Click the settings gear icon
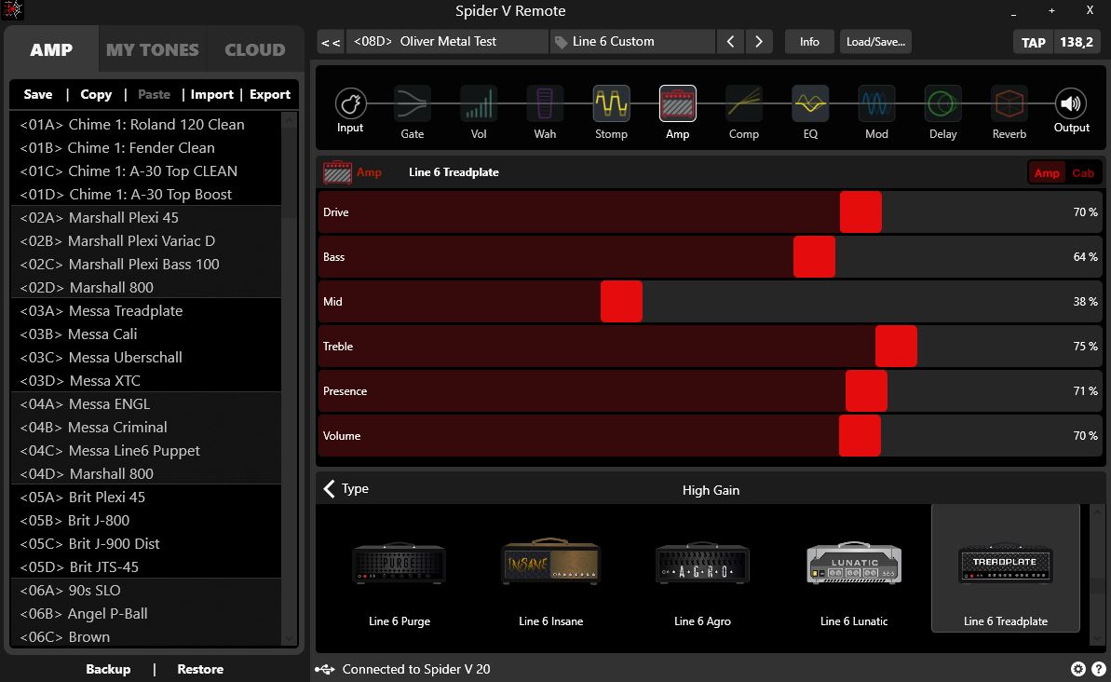1111x682 pixels. click(x=1077, y=669)
